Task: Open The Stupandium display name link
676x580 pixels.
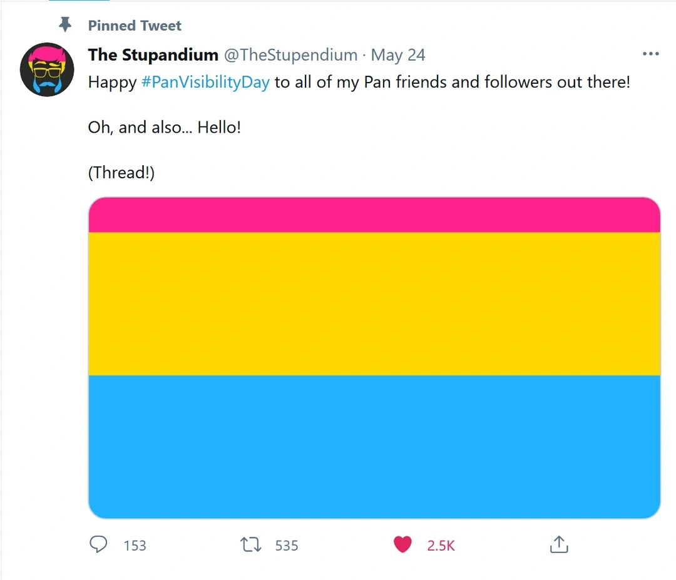Action: [x=153, y=55]
